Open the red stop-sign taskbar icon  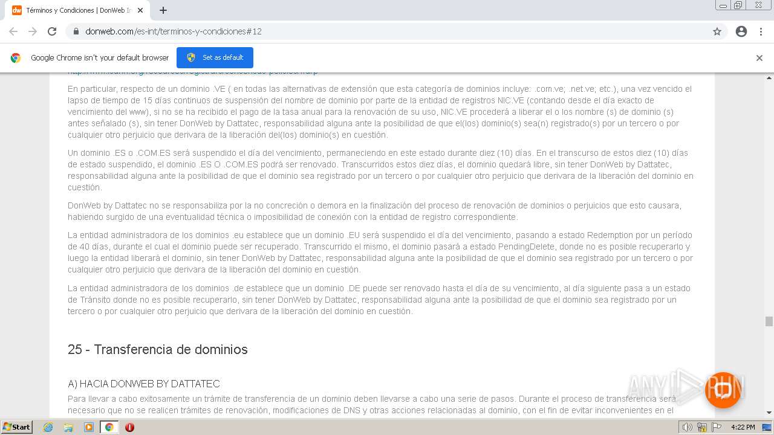click(x=129, y=427)
